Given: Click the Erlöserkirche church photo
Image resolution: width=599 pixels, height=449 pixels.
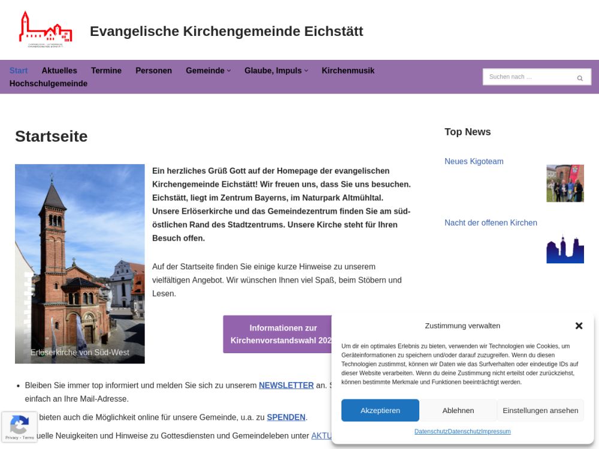Looking at the screenshot, I should click(x=80, y=263).
